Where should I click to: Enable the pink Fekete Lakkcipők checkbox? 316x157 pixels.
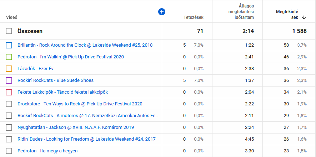9,92
